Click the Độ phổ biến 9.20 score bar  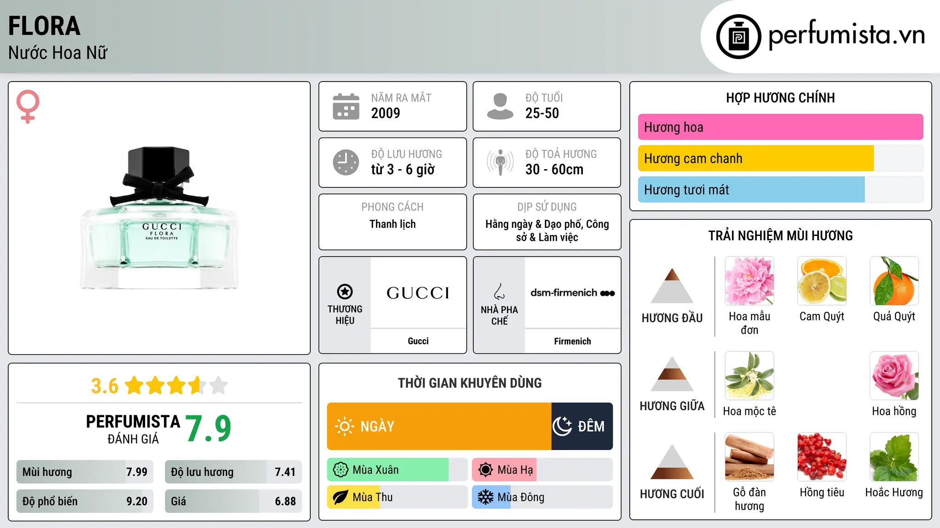coord(85,501)
